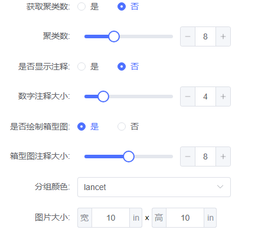Decrease 聚类数 with the minus button
Image resolution: width=271 pixels, height=233 pixels.
(188, 36)
